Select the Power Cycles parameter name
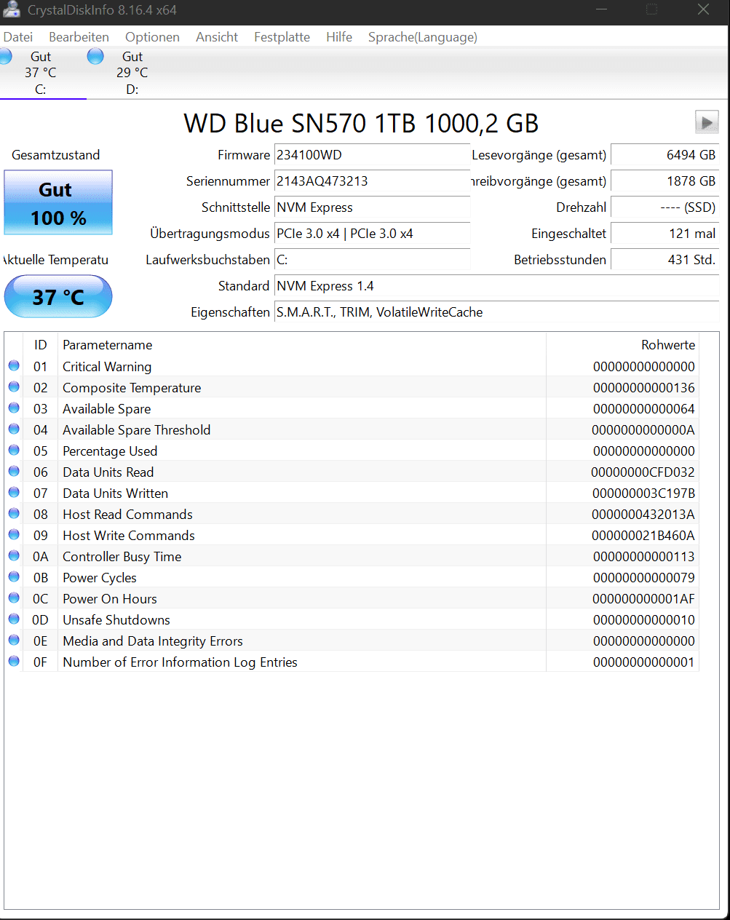Viewport: 730px width, 920px height. pyautogui.click(x=100, y=578)
